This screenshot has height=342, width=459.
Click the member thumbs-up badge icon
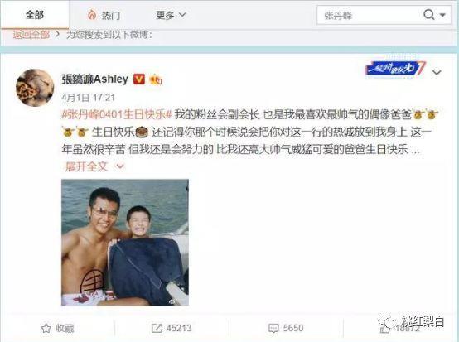pos(156,79)
